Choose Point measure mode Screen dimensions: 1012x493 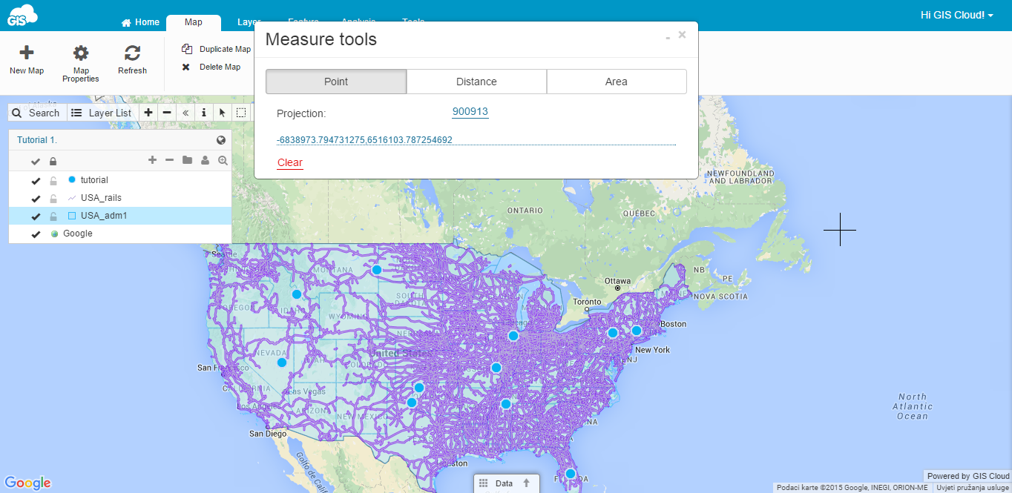336,82
